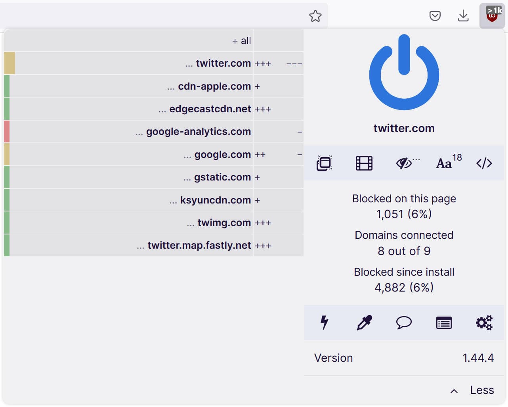Image resolution: width=508 pixels, height=407 pixels.
Task: Toggle JavaScript disabling (code icon)
Action: coord(484,163)
